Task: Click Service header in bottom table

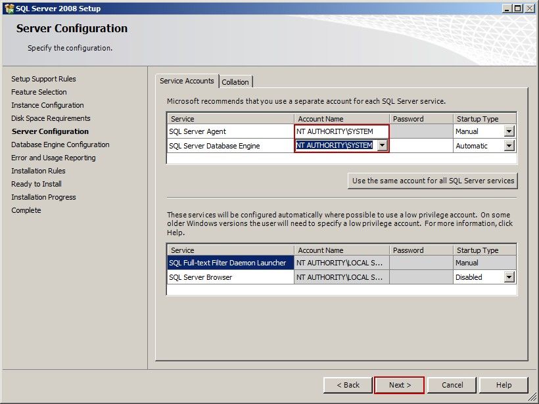Action: (x=230, y=250)
